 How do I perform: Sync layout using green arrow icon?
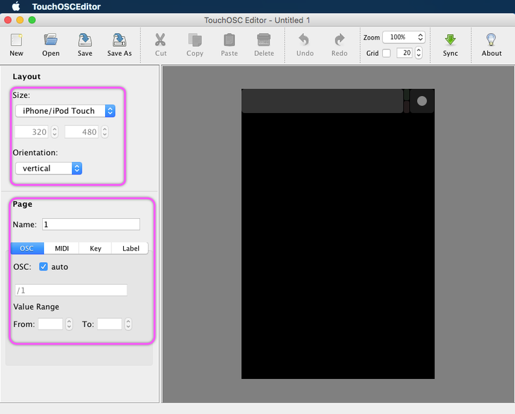coord(450,40)
